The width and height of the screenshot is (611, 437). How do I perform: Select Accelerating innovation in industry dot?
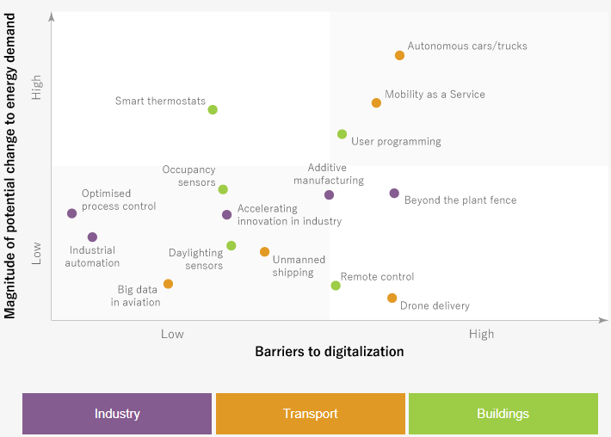[226, 215]
